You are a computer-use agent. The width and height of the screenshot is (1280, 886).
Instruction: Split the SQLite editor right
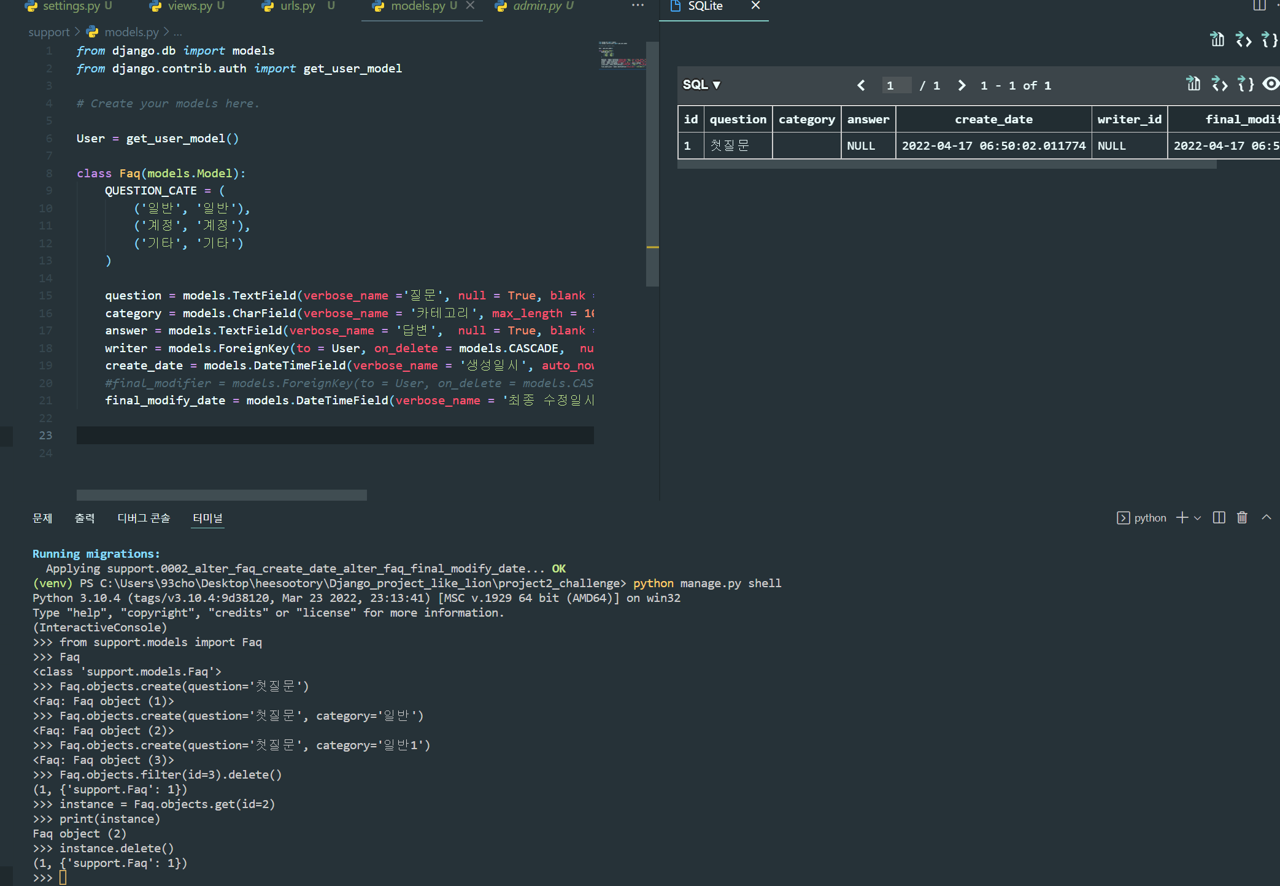pyautogui.click(x=1259, y=6)
